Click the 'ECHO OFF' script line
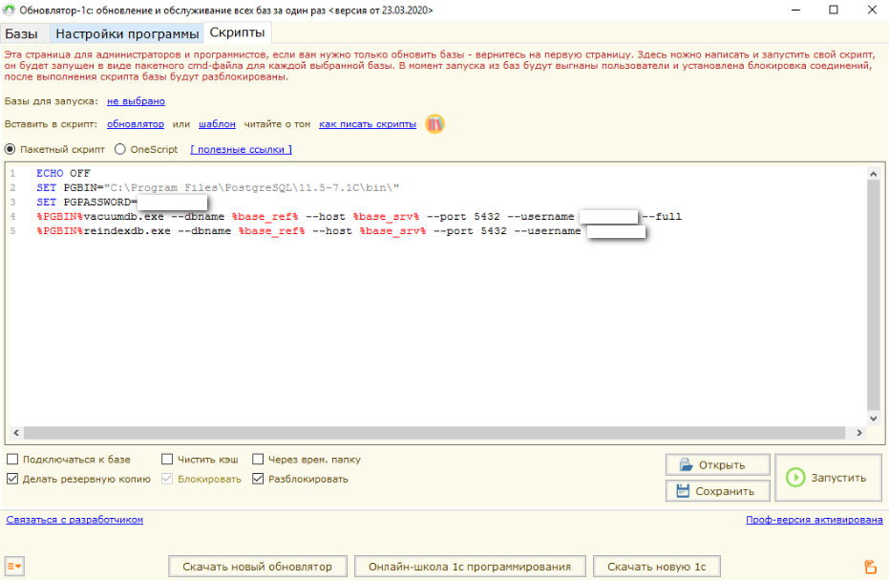Viewport: 889px width, 580px height. tap(63, 173)
